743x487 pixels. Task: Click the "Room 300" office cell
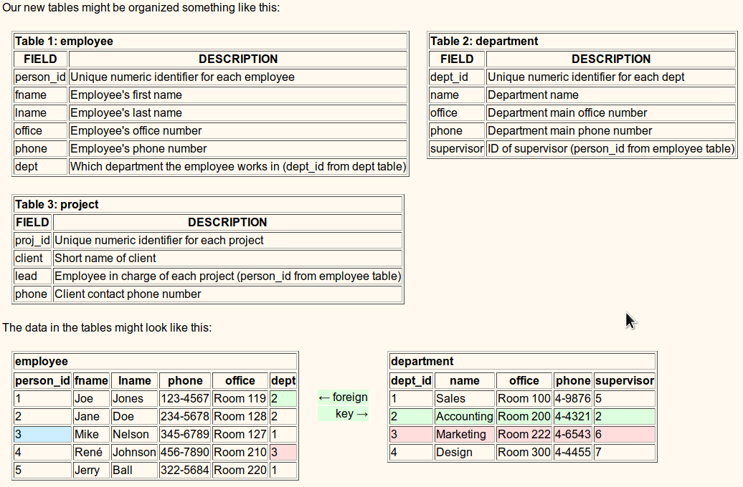click(x=524, y=453)
